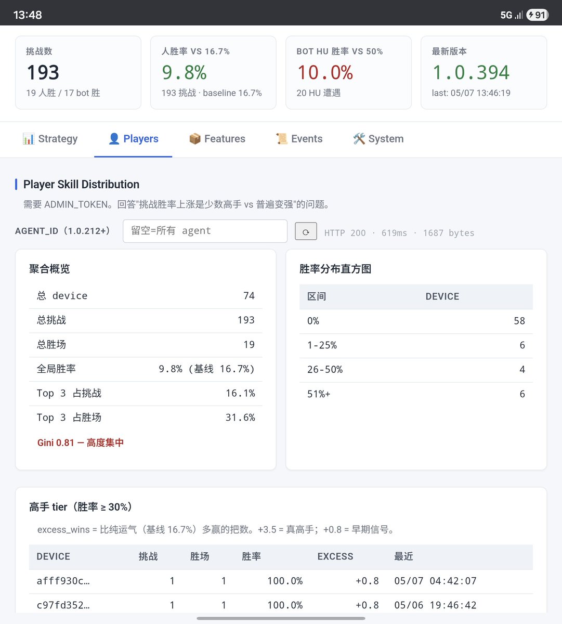Viewport: 562px width, 624px height.
Task: Click the 挑战 column header
Action: [148, 556]
